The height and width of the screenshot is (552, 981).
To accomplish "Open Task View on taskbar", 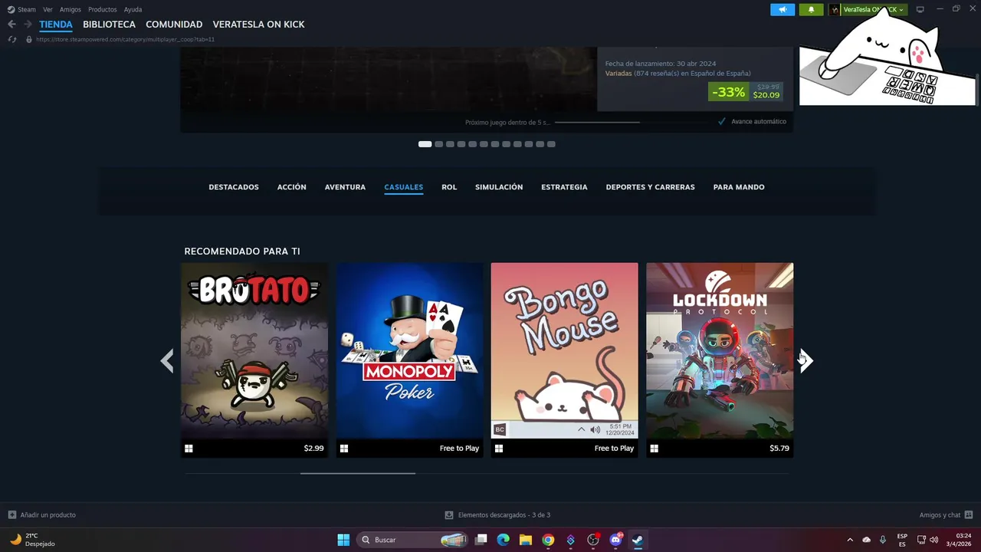I will (481, 540).
